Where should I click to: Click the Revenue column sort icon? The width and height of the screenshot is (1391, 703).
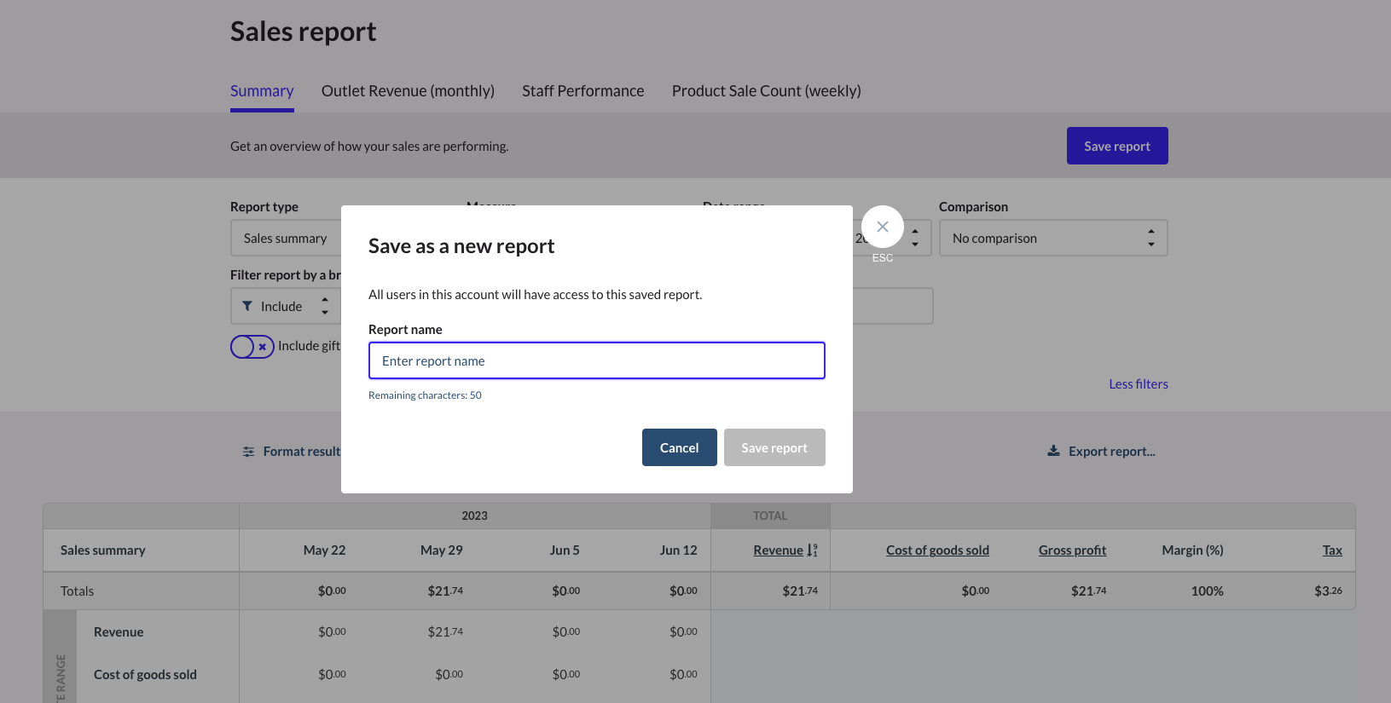click(x=812, y=550)
